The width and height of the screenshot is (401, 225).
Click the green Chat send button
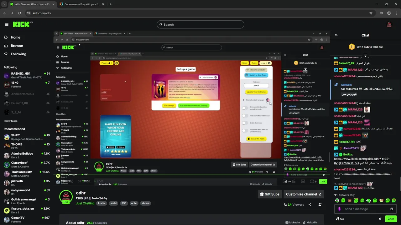pyautogui.click(x=391, y=219)
